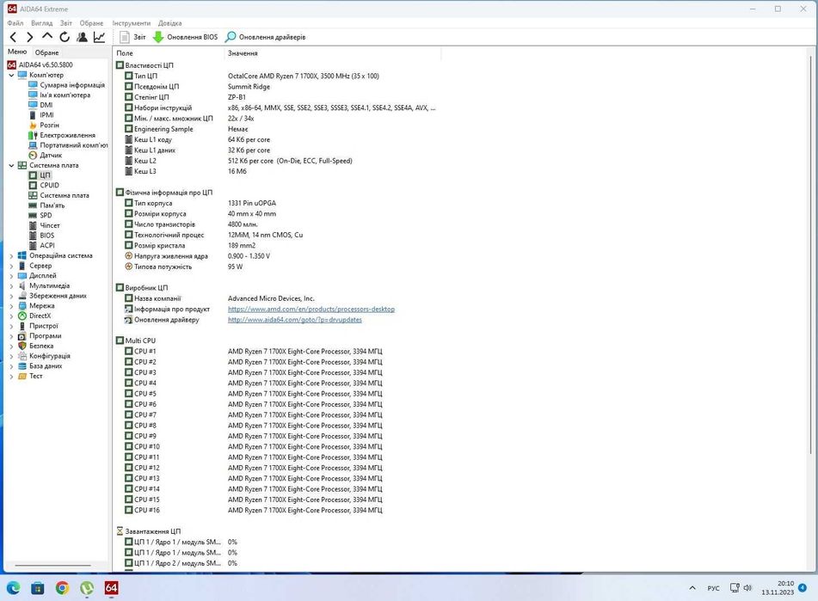Image resolution: width=818 pixels, height=601 pixels.
Task: Click the Конфігурація icon in tree
Action: point(22,356)
